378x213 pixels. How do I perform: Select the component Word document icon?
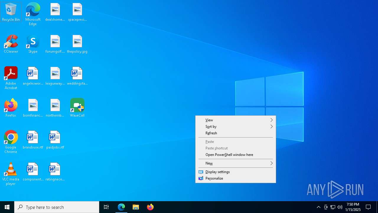coord(33,172)
